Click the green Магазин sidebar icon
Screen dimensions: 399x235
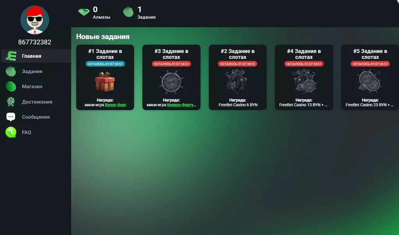[11, 86]
